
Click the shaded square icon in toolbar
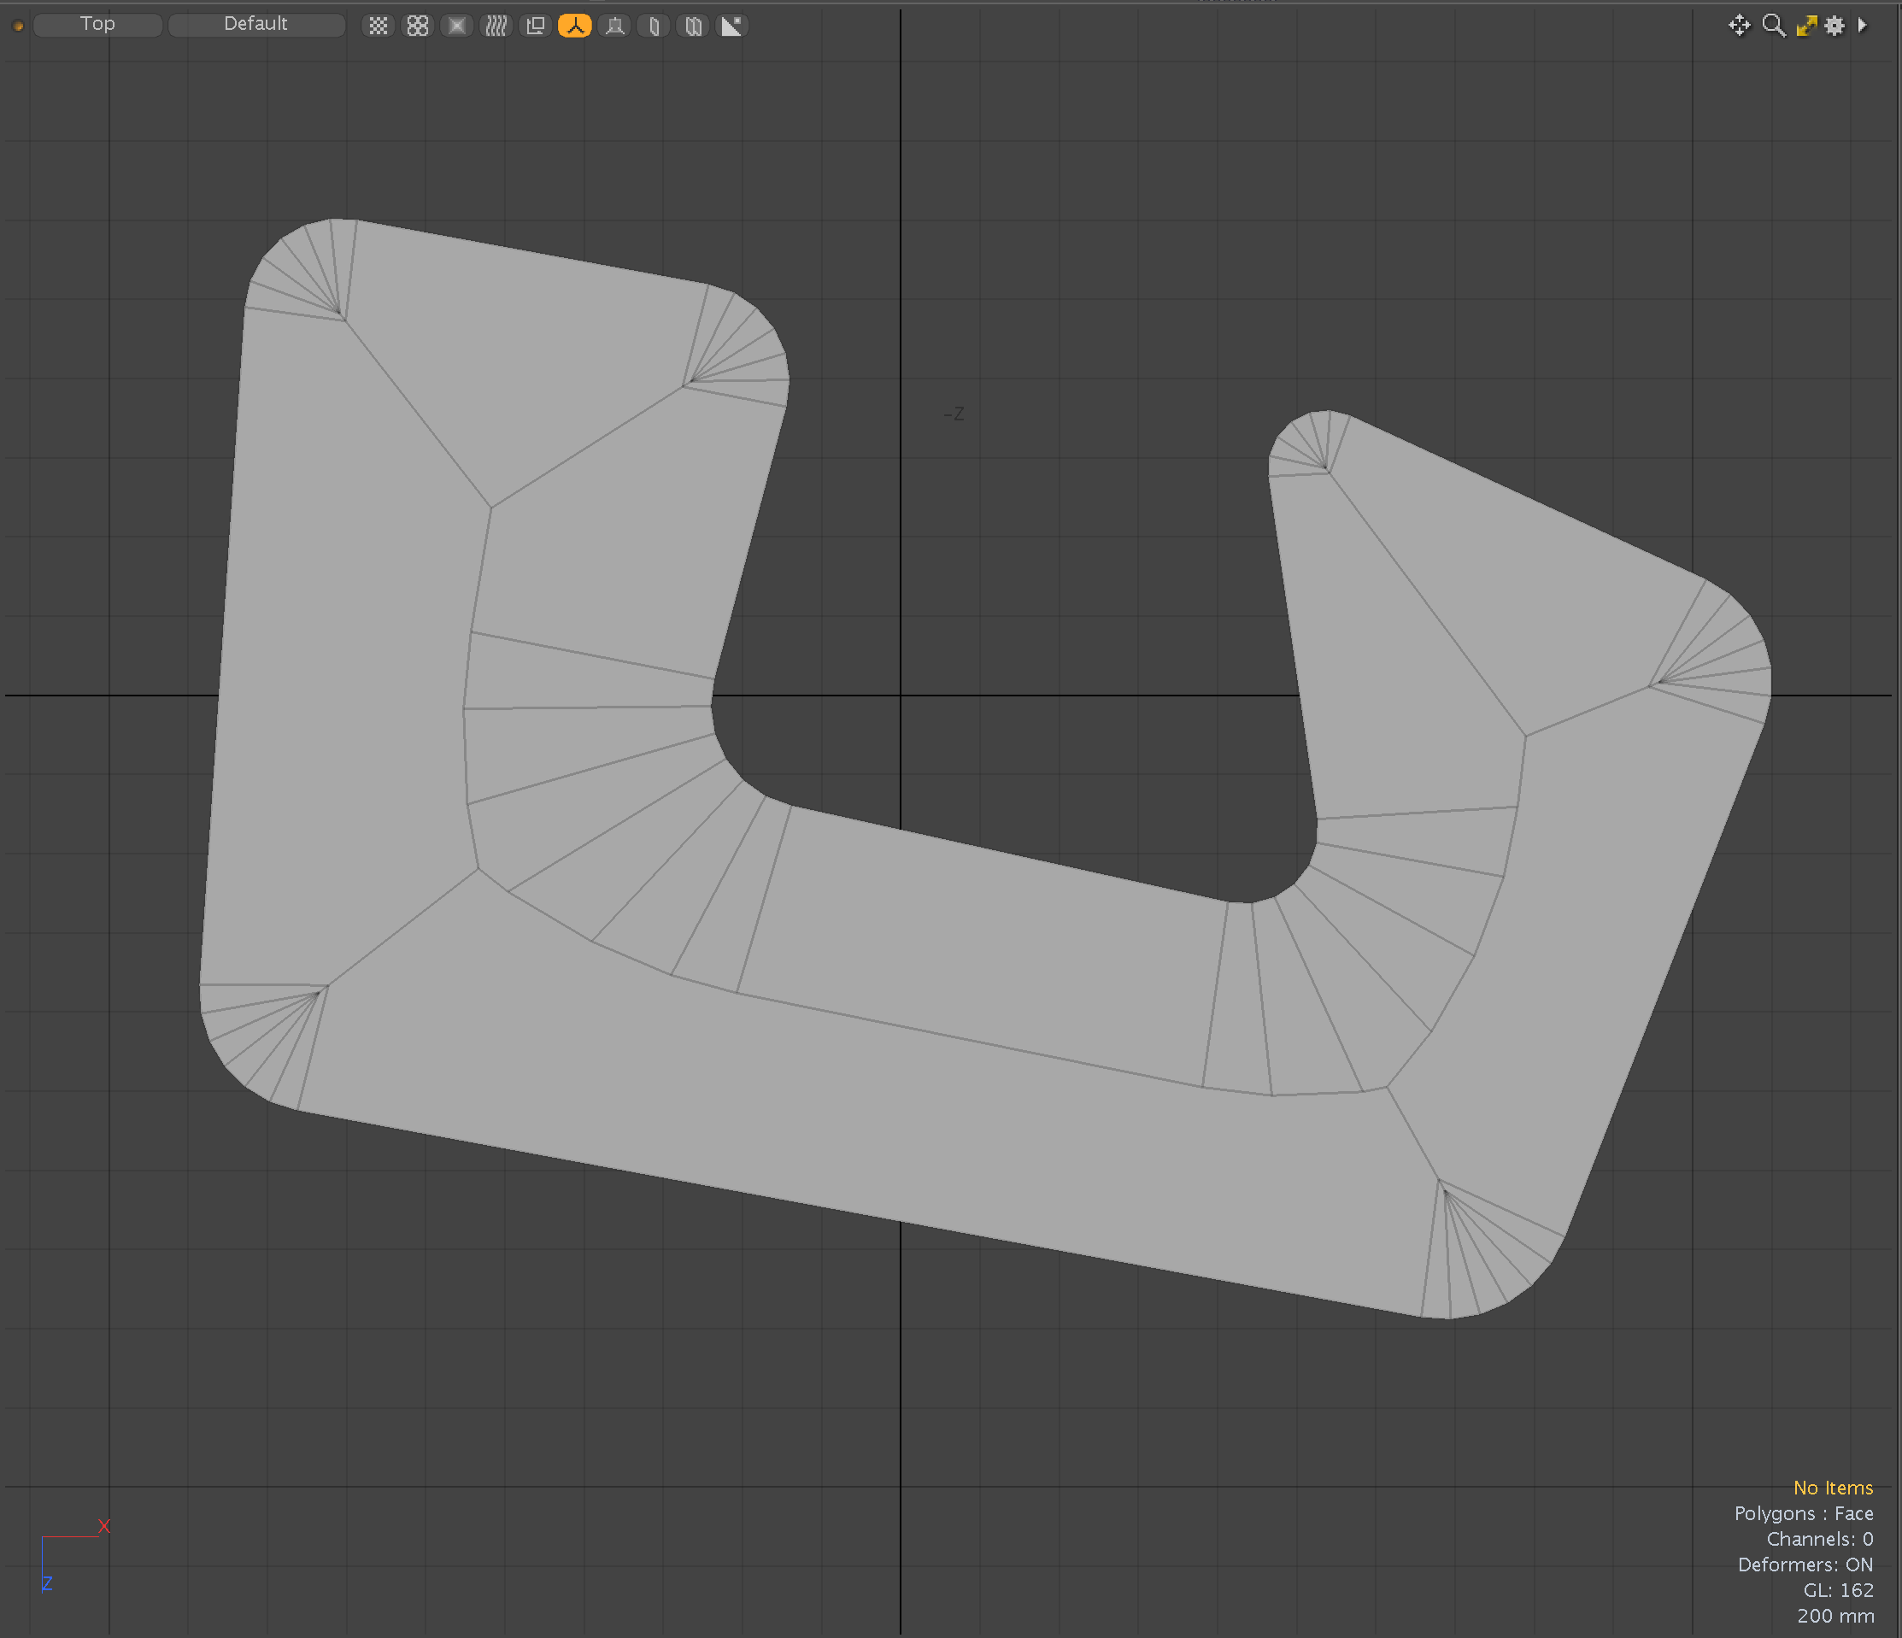456,26
